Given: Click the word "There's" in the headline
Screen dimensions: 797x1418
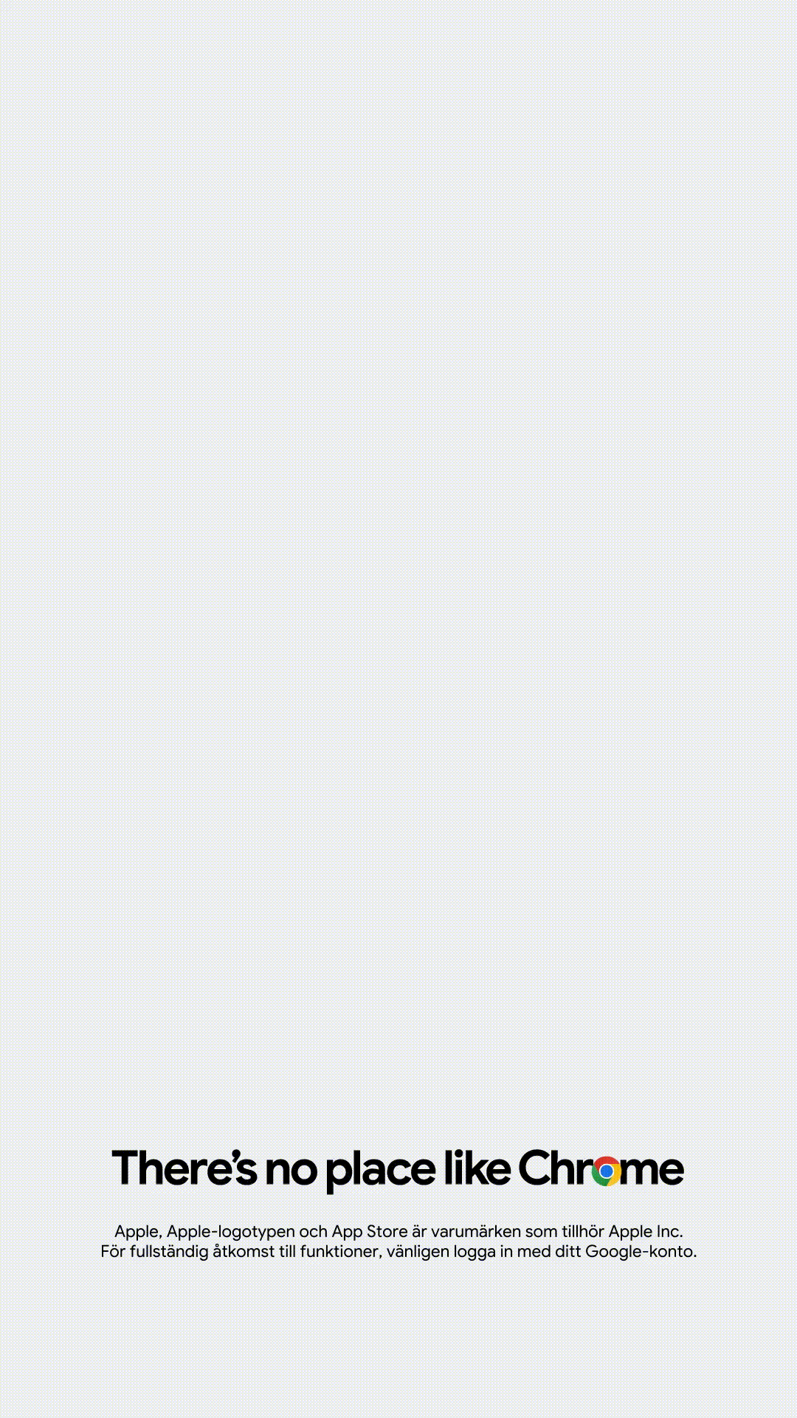Looking at the screenshot, I should [184, 1168].
